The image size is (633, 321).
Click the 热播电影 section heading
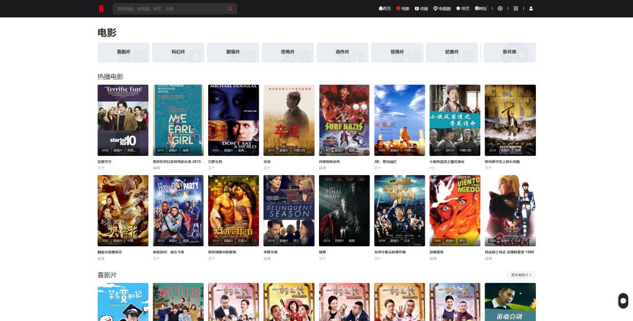[110, 77]
